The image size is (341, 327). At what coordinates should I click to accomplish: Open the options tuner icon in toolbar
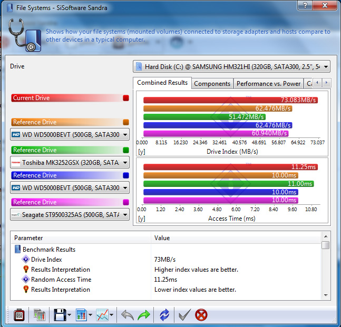click(19, 315)
